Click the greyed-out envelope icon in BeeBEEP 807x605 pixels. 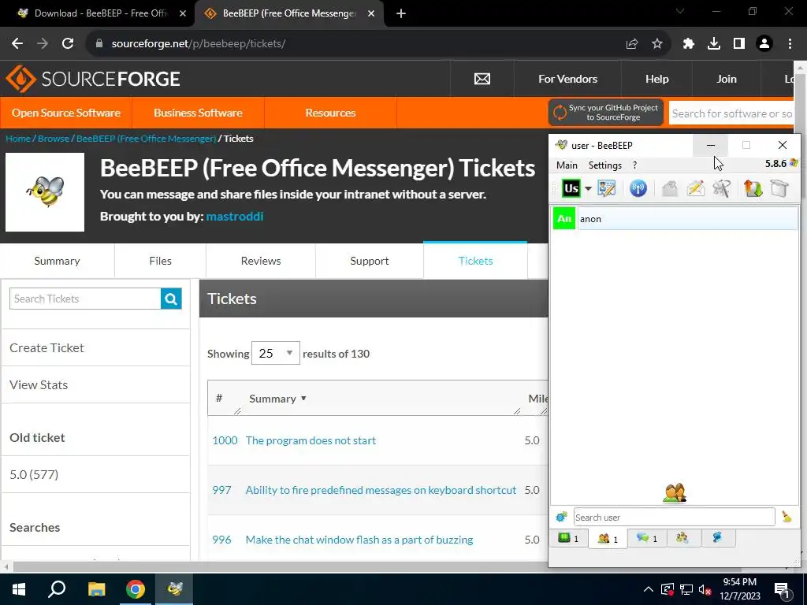coord(670,188)
